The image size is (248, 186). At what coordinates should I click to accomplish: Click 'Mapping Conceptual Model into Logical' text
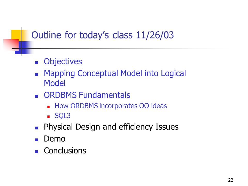[x=115, y=74]
